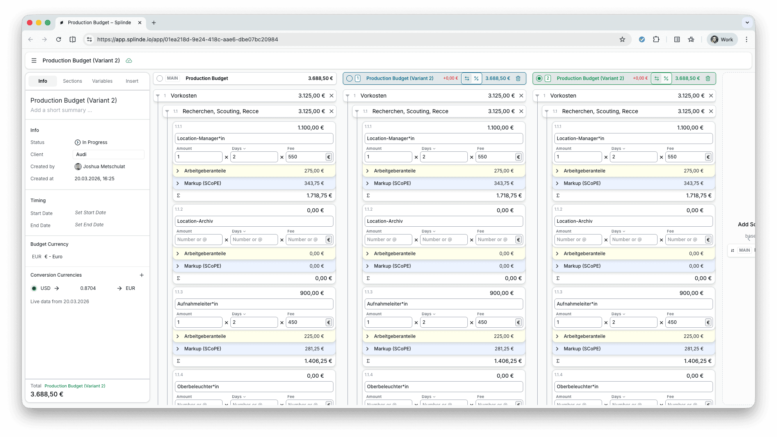This screenshot has width=777, height=437.
Task: Click percent difference icon on Variant 2 column
Action: [x=666, y=78]
